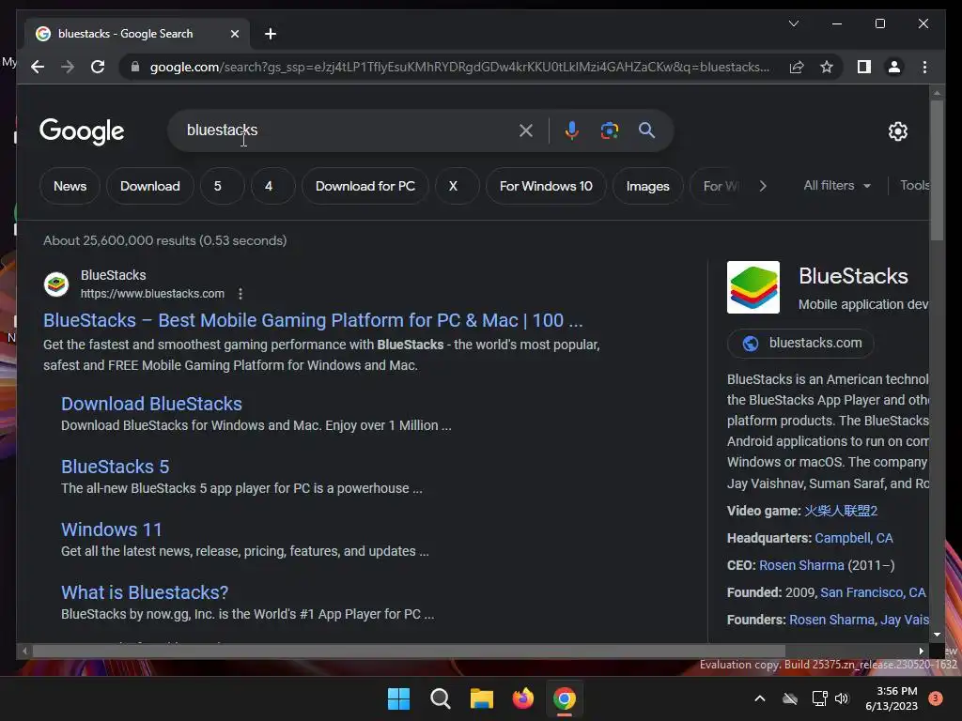962x721 pixels.
Task: Show hidden system tray icons
Action: pos(759,698)
